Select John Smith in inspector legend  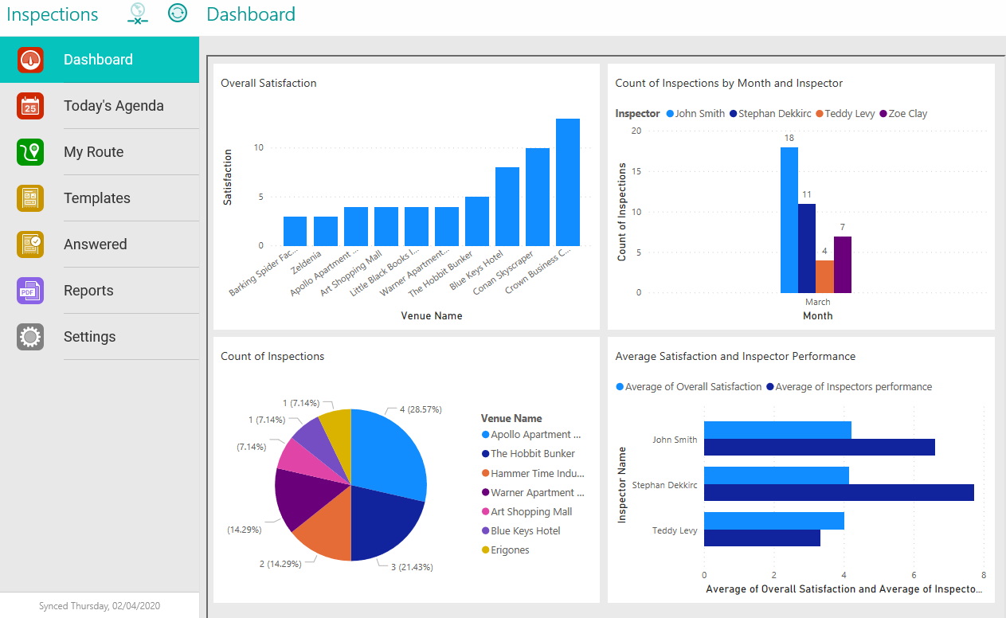coord(699,114)
